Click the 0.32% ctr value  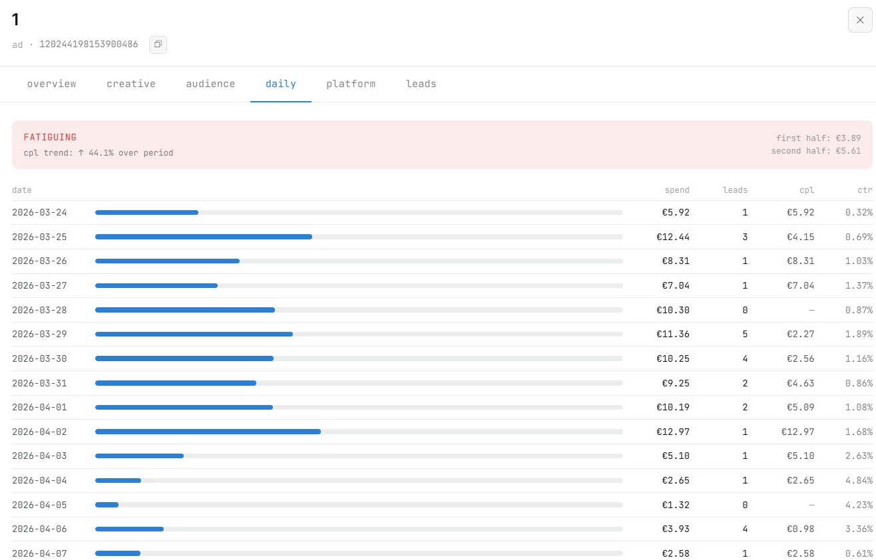point(859,213)
